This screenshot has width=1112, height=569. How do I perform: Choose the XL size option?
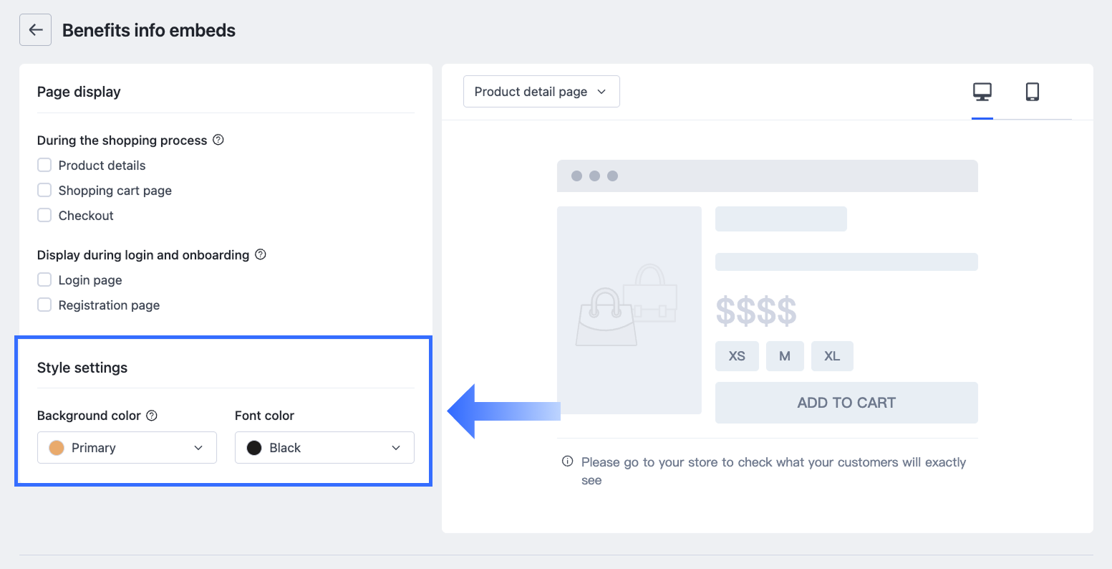(831, 356)
